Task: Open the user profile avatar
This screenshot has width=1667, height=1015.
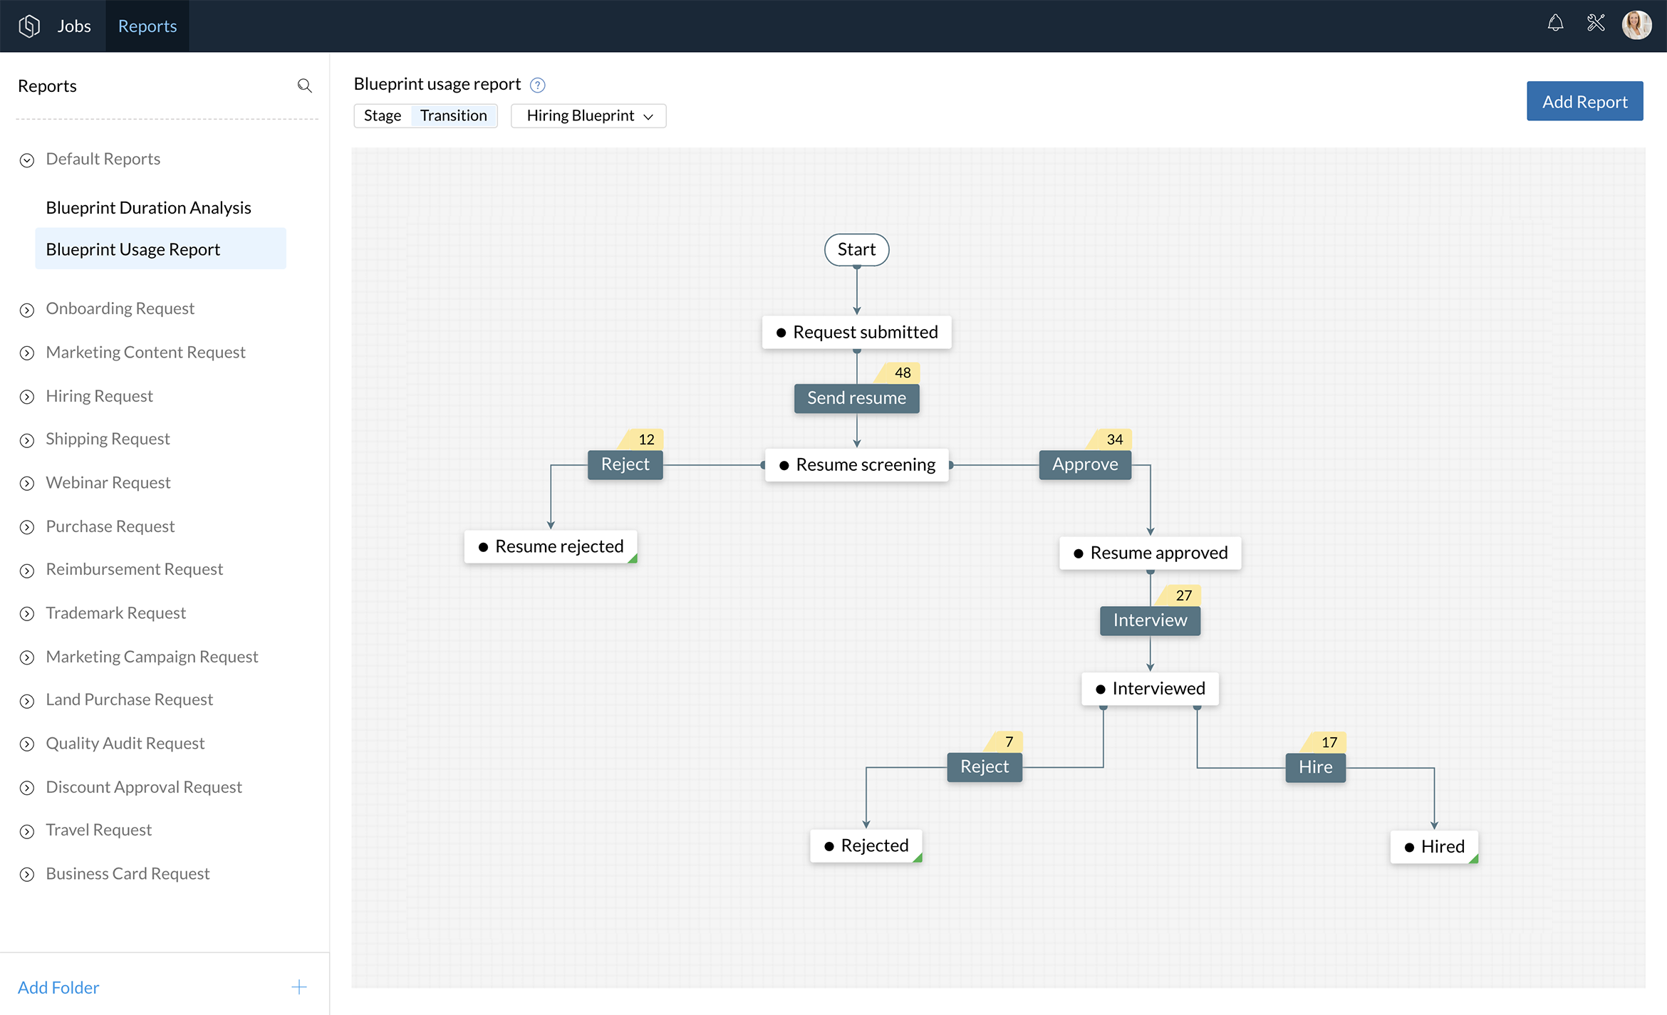Action: pos(1636,25)
